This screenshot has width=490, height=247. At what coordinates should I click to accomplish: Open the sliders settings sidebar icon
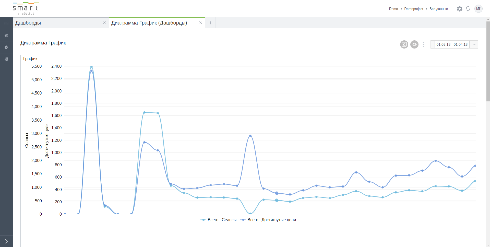coord(6,59)
